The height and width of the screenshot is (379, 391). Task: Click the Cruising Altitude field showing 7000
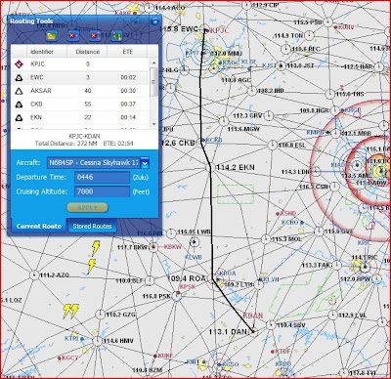[103, 191]
